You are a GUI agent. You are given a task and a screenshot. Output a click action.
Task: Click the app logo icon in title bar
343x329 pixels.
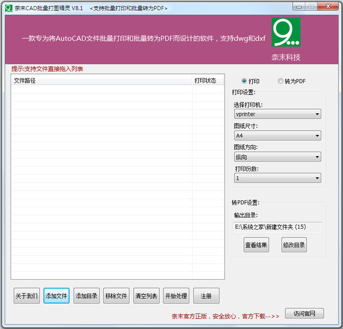8,7
